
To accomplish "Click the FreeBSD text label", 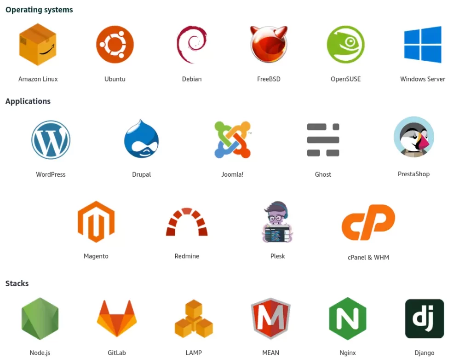I will [x=269, y=79].
